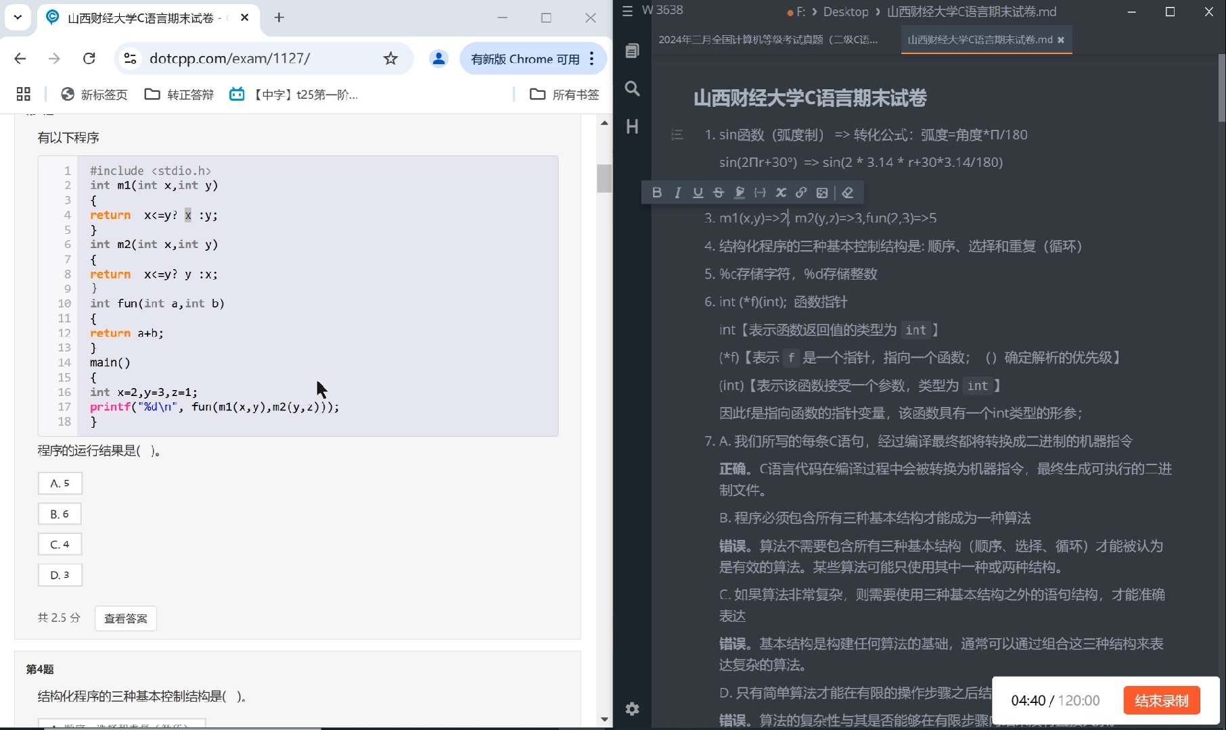
Task: Open the Chrome tab search dropdown
Action: pyautogui.click(x=18, y=18)
